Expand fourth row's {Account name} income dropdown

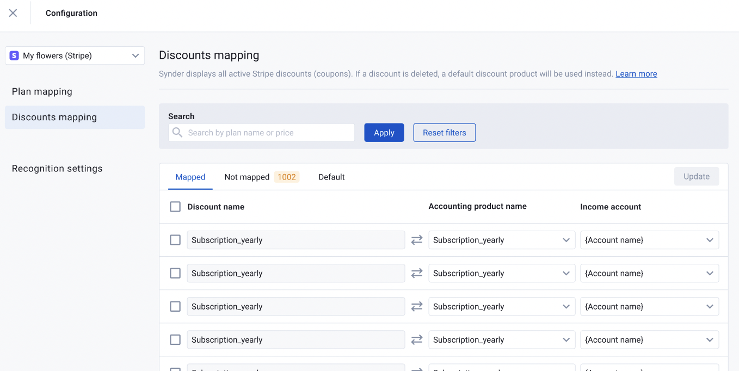coord(650,339)
